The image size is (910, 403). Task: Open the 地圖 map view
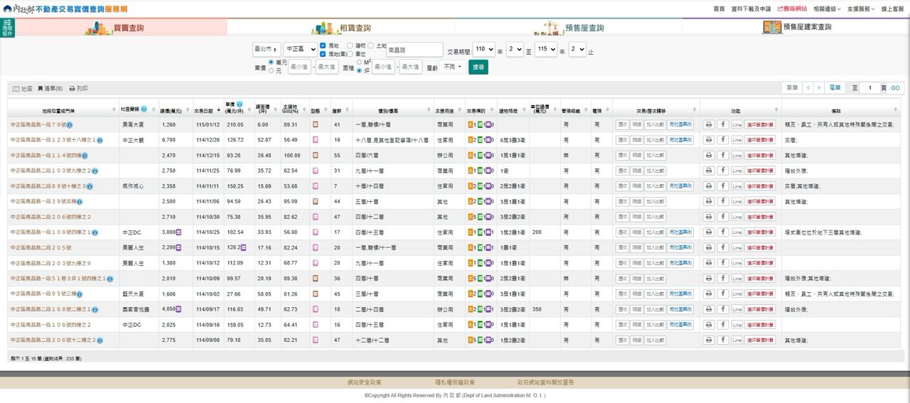point(23,89)
